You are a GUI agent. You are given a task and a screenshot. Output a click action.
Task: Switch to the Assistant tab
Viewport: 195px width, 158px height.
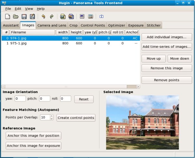pos(11,25)
